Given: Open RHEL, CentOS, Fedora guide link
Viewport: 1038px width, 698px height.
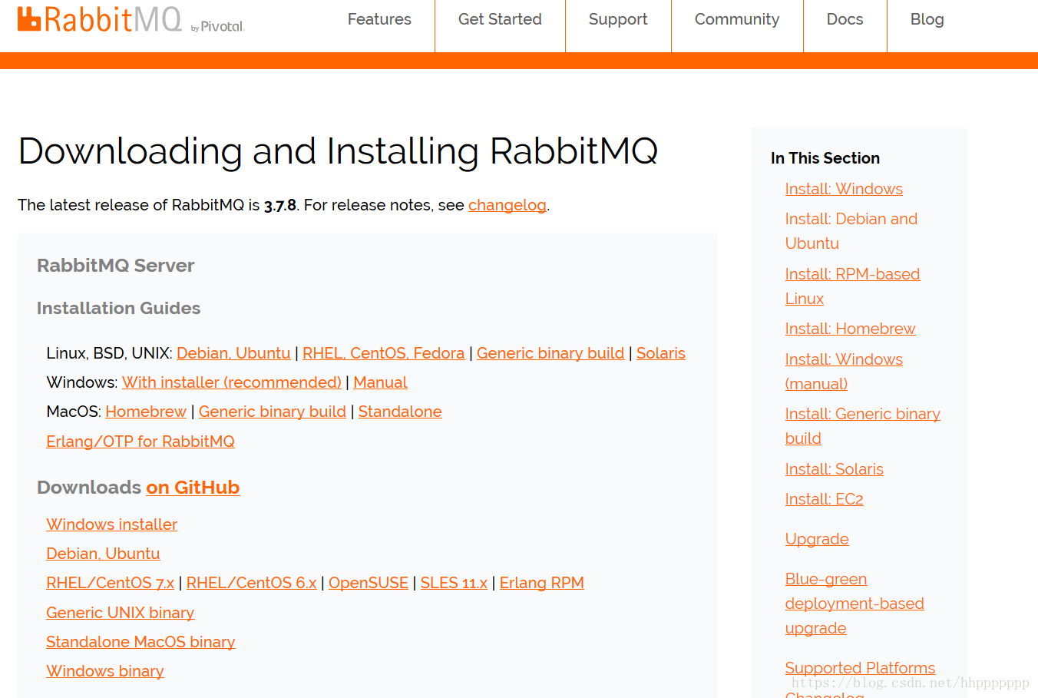Looking at the screenshot, I should (384, 353).
